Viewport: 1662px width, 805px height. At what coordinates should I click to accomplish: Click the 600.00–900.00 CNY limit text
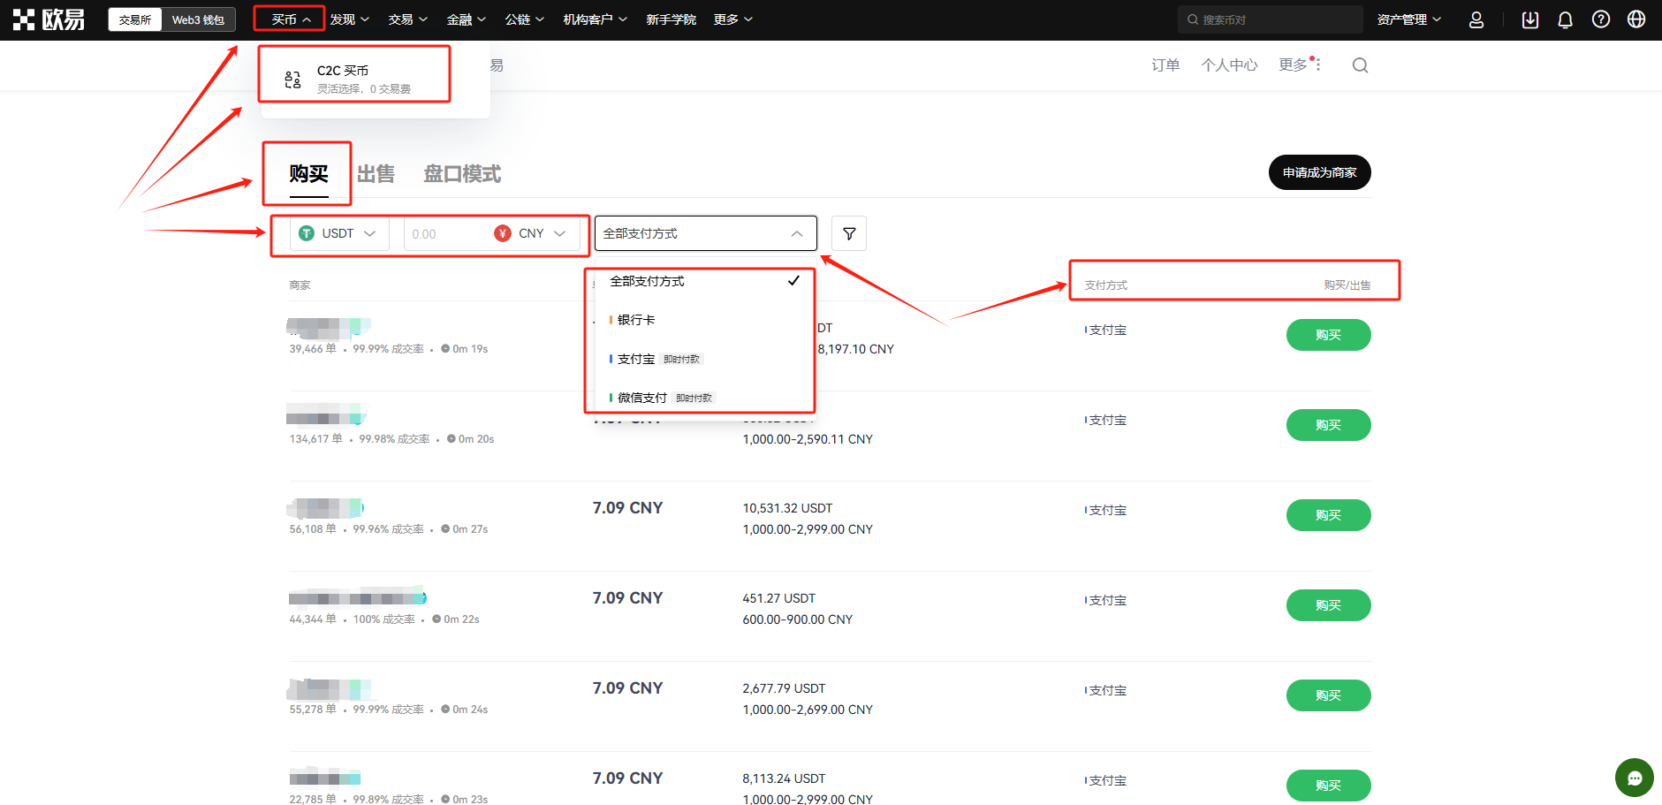797,619
